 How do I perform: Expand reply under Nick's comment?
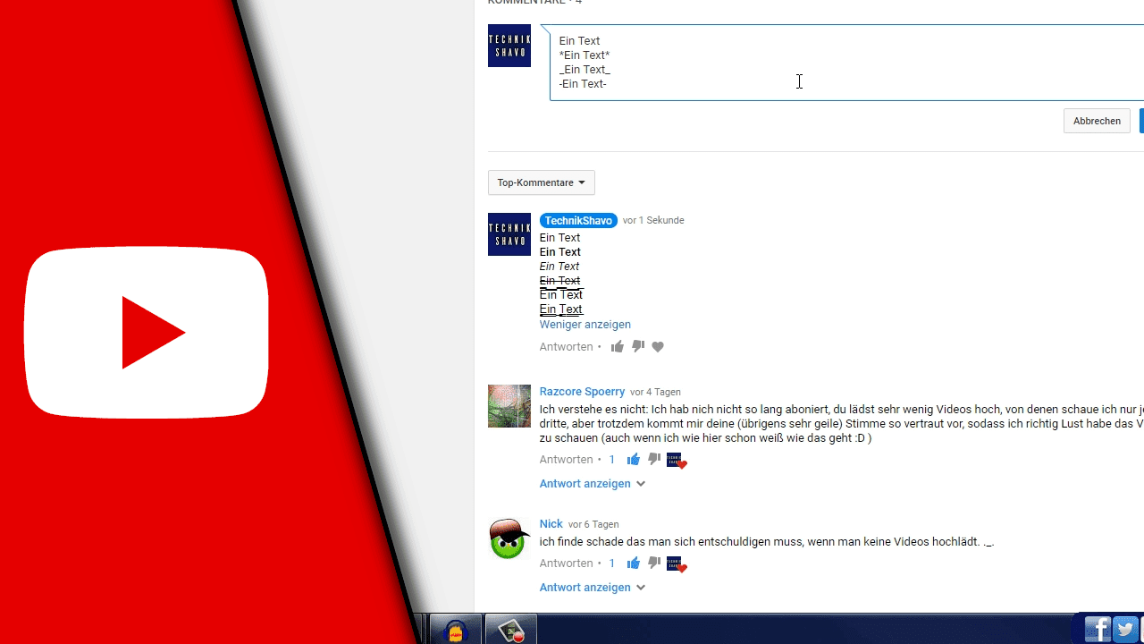coord(593,588)
